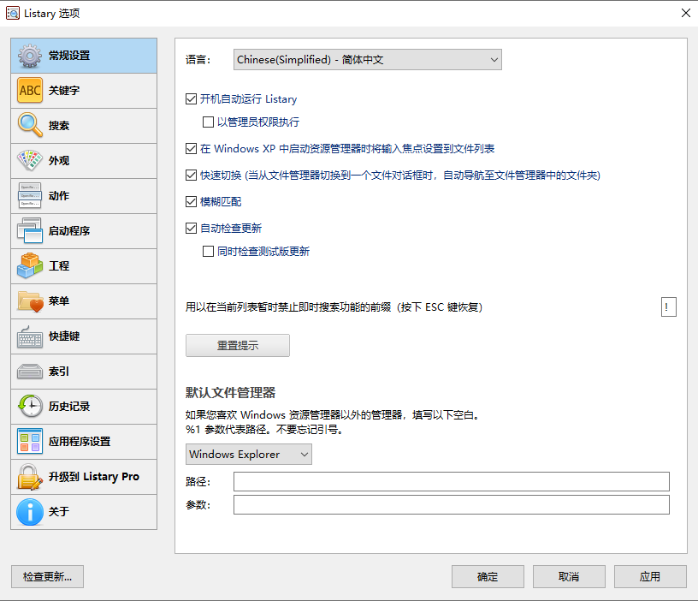Toggle 自动检查更新 checkbox
Viewport: 698px width, 607px height.
tap(191, 229)
